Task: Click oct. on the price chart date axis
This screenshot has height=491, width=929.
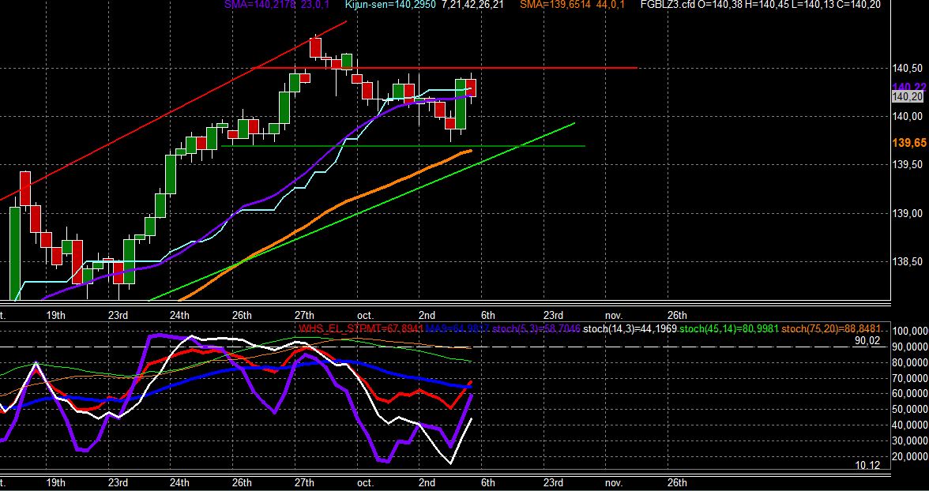Action: pos(366,314)
